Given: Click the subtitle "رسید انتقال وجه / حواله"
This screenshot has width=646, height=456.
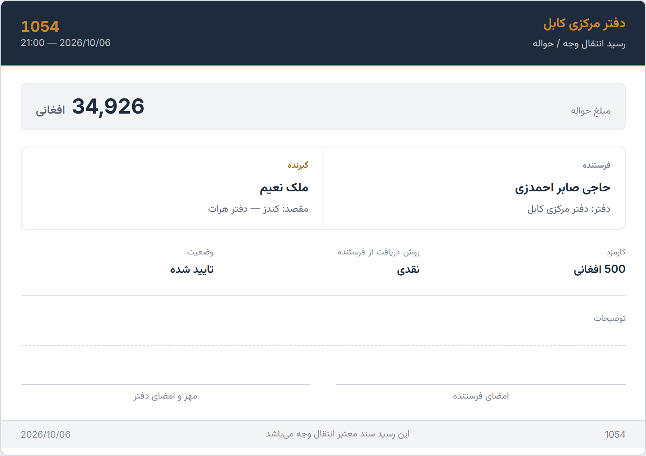Looking at the screenshot, I should pyautogui.click(x=579, y=44).
